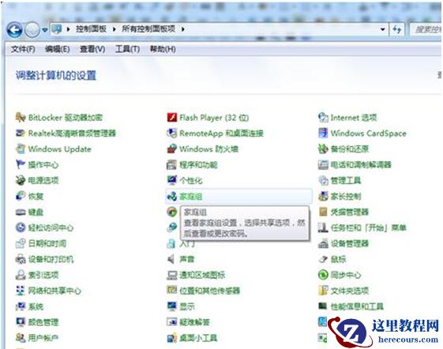Open the 索引选项 link
This screenshot has height=349, width=443.
(43, 275)
